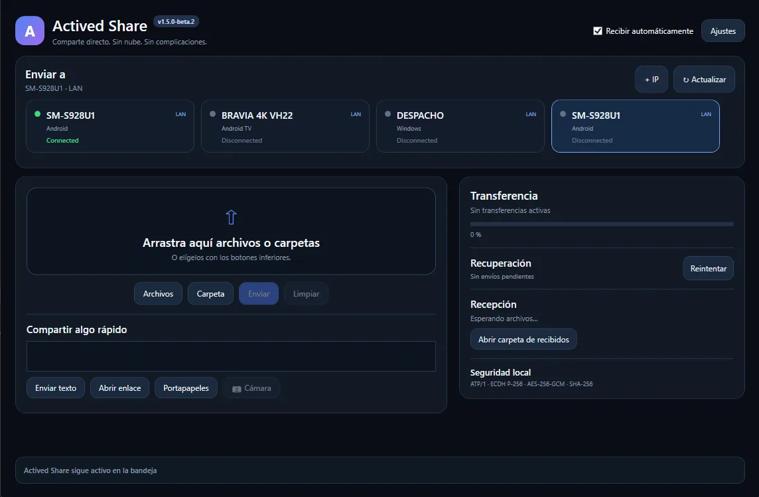The image size is (759, 497).
Task: Click the + IP button
Action: [x=652, y=80]
